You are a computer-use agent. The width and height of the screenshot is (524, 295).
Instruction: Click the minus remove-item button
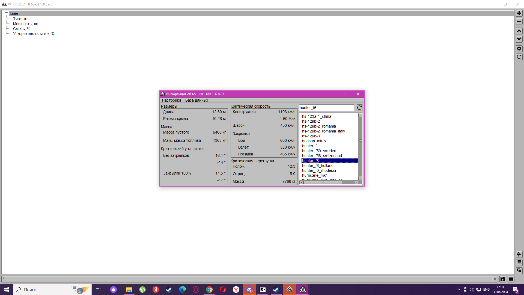click(x=519, y=21)
